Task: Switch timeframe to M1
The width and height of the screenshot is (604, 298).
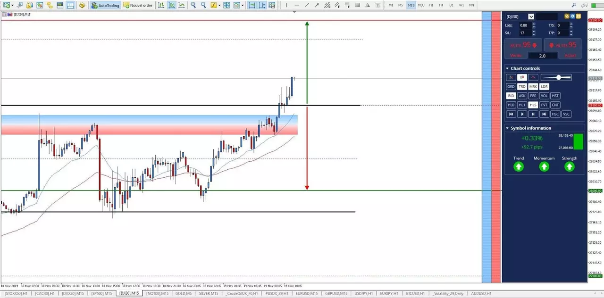Action: coord(391,5)
